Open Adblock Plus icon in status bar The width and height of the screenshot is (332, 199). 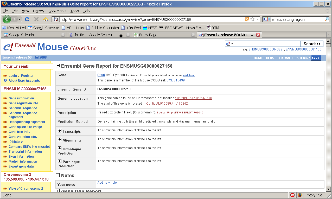point(292,195)
